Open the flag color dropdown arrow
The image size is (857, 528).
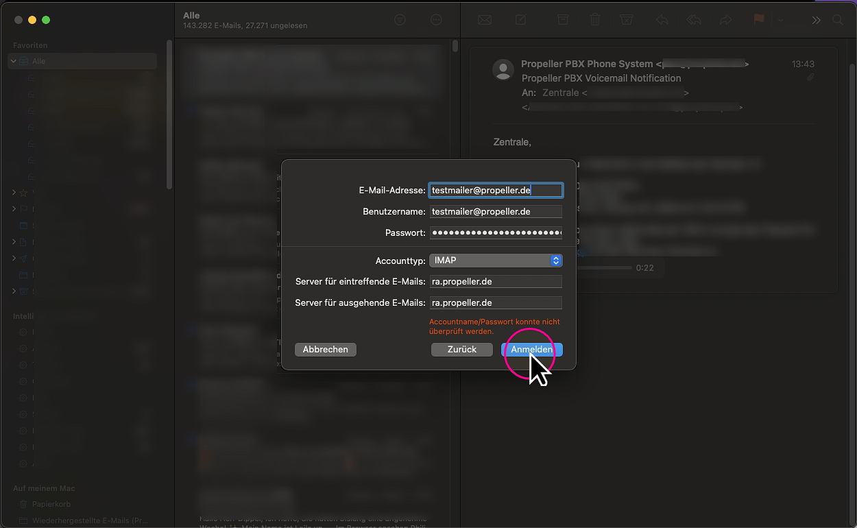[780, 20]
